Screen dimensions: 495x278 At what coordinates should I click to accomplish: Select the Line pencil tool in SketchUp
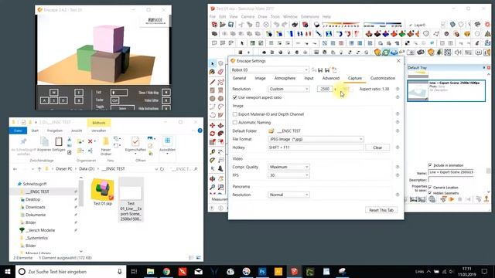[213, 83]
